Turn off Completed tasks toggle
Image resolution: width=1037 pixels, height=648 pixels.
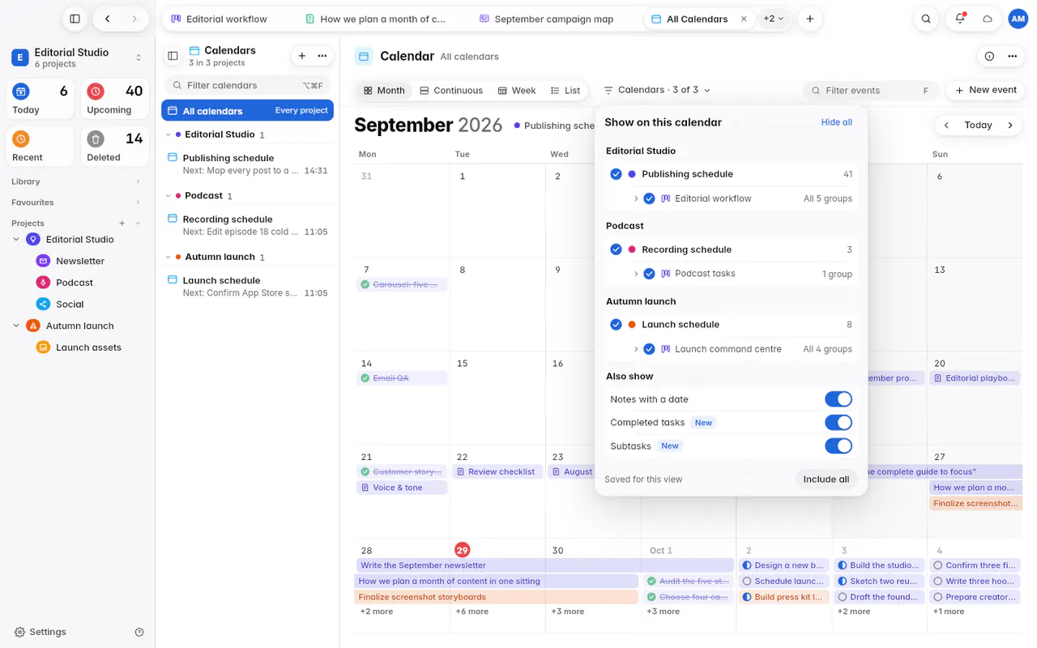(839, 423)
